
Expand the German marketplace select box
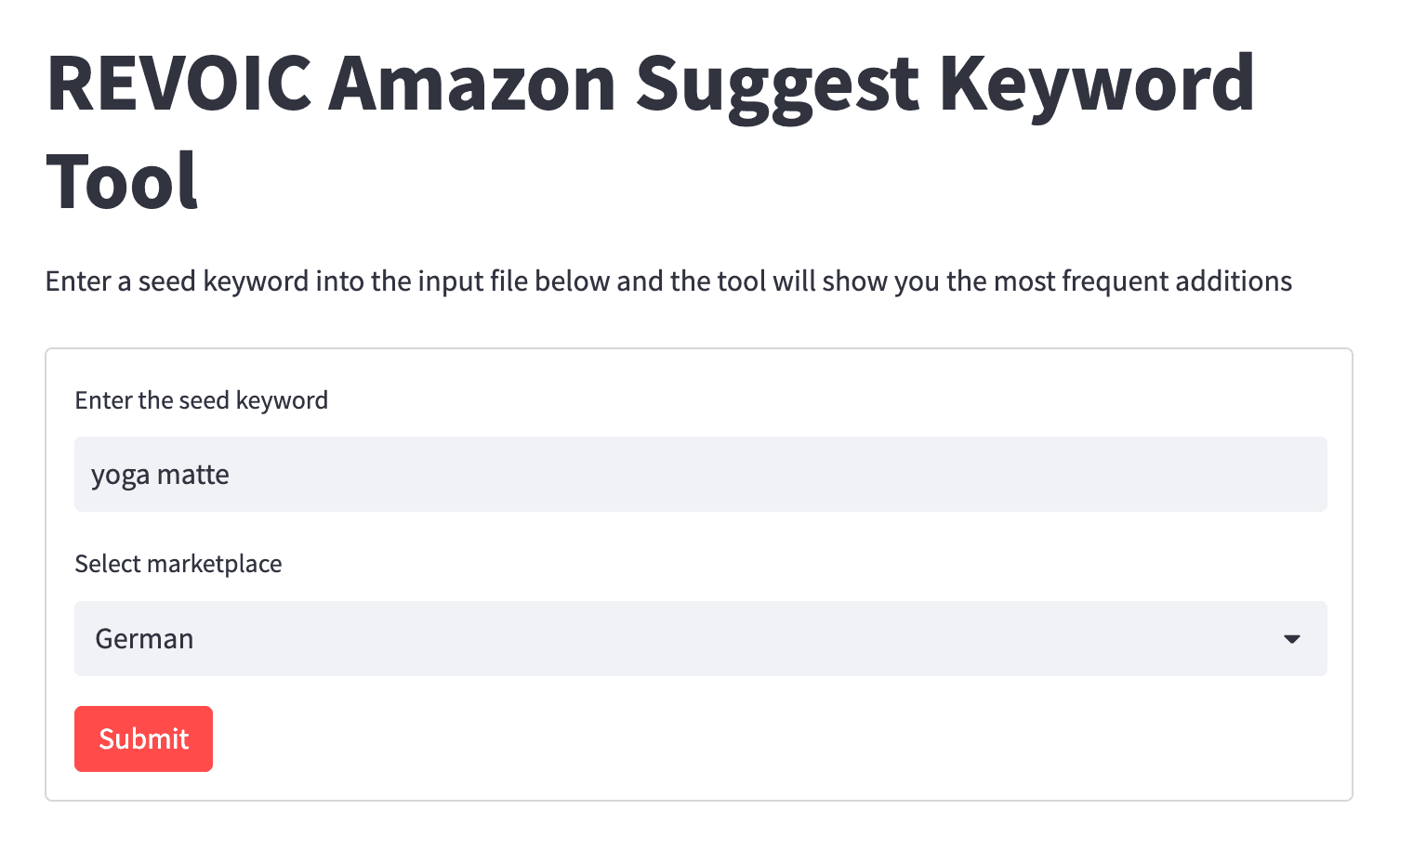[x=700, y=639]
